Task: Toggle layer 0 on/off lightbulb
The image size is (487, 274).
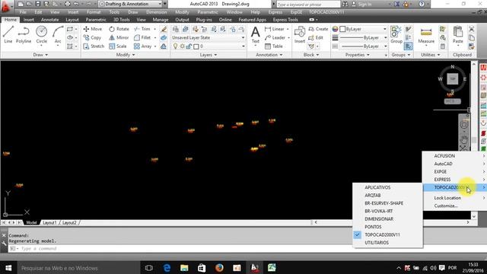Action: 176,46
